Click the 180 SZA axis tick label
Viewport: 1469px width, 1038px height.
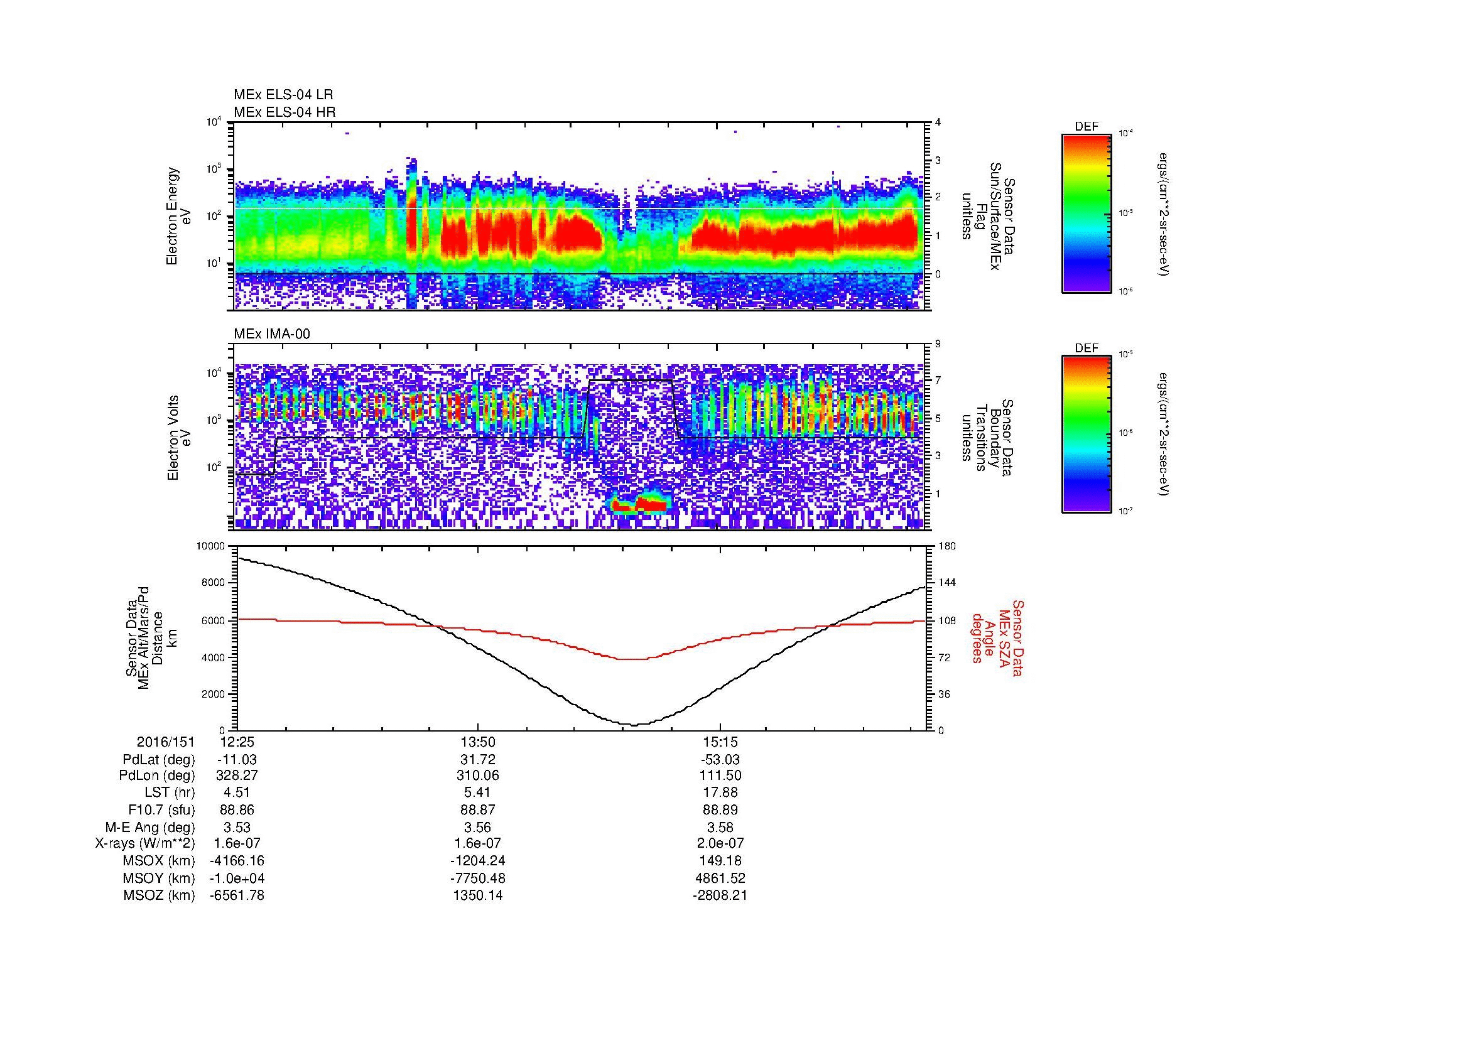click(x=946, y=546)
